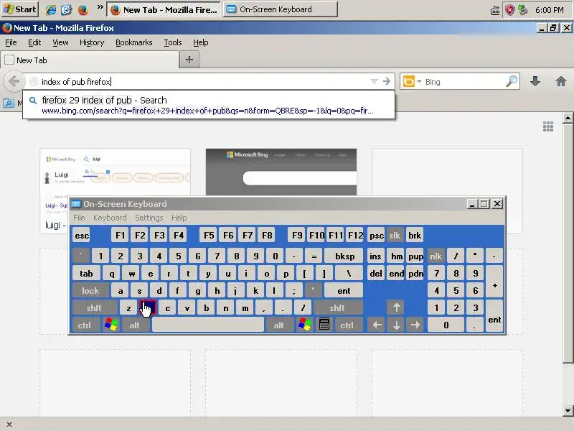Screen dimensions: 574x431
Task: Launch Firefox from the quick launch bar
Action: (x=83, y=9)
